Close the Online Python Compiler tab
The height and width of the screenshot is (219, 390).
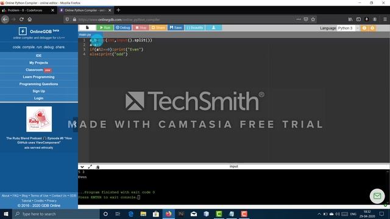point(110,10)
